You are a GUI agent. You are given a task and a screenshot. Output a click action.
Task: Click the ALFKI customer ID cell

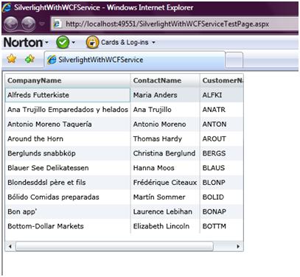(222, 95)
